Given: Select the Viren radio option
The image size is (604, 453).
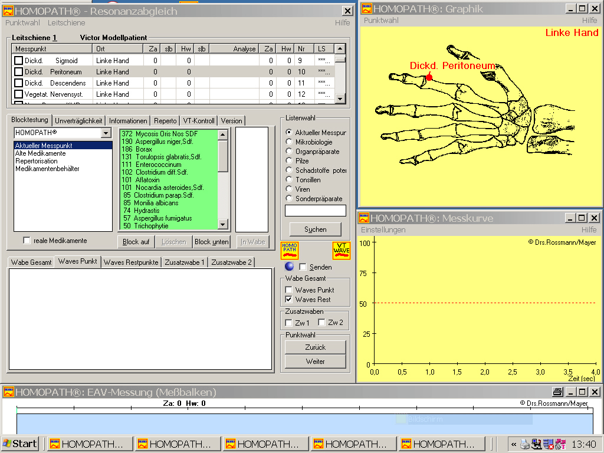Looking at the screenshot, I should point(289,189).
